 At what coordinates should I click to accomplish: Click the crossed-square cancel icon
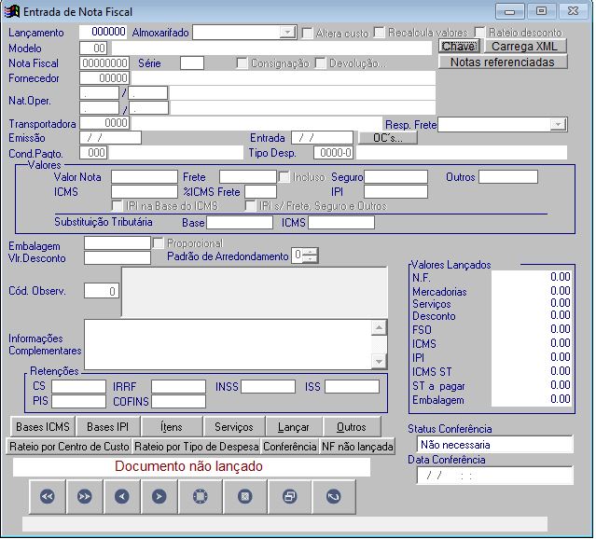[244, 496]
